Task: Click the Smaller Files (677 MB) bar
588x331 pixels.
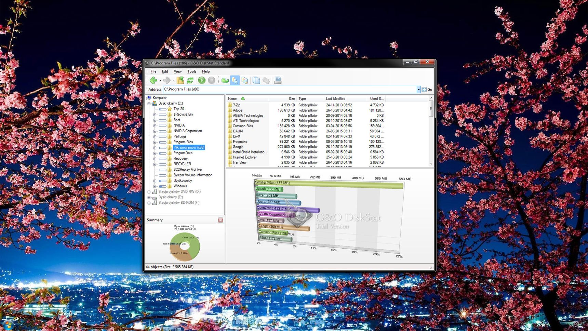Action: pos(329,184)
